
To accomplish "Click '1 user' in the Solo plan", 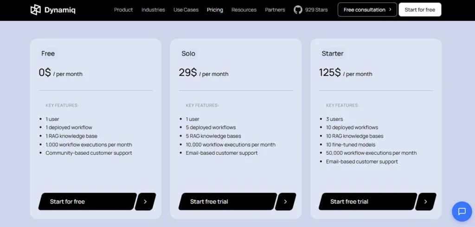I will [x=193, y=119].
